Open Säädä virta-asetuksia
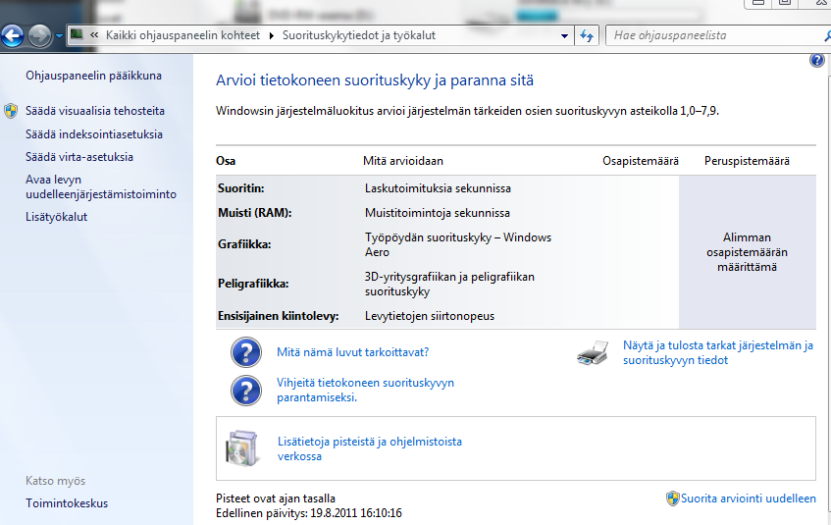The width and height of the screenshot is (831, 525). click(79, 157)
